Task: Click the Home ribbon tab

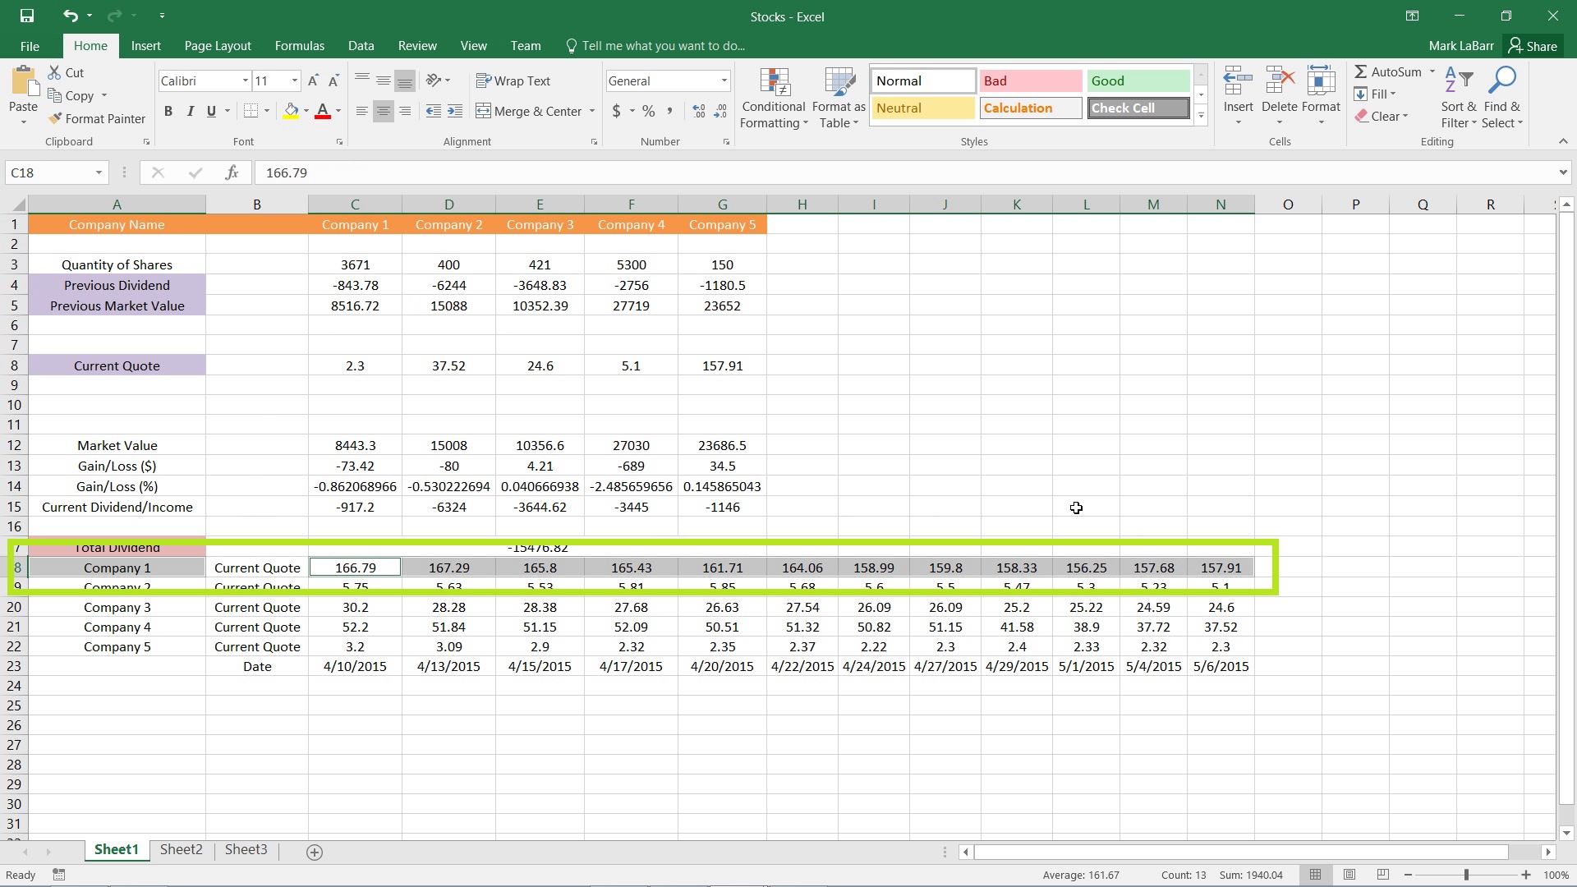Action: (x=90, y=45)
